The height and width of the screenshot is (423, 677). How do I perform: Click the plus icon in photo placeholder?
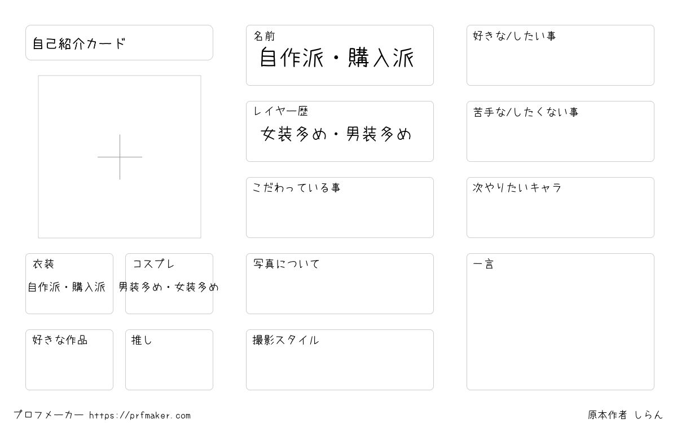point(120,157)
